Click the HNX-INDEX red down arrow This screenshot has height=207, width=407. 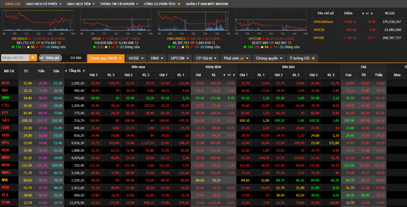click(188, 38)
